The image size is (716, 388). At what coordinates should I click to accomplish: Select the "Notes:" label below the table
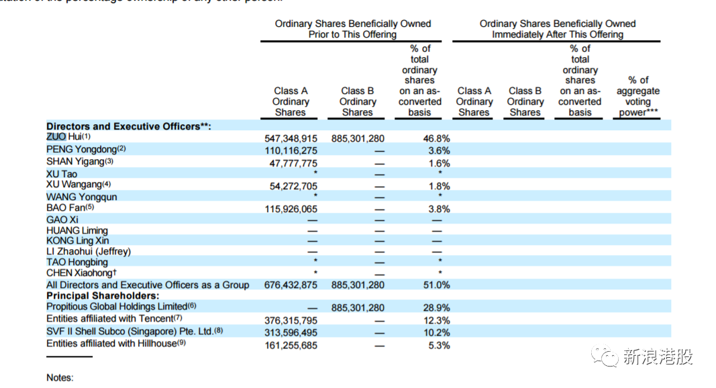60,378
